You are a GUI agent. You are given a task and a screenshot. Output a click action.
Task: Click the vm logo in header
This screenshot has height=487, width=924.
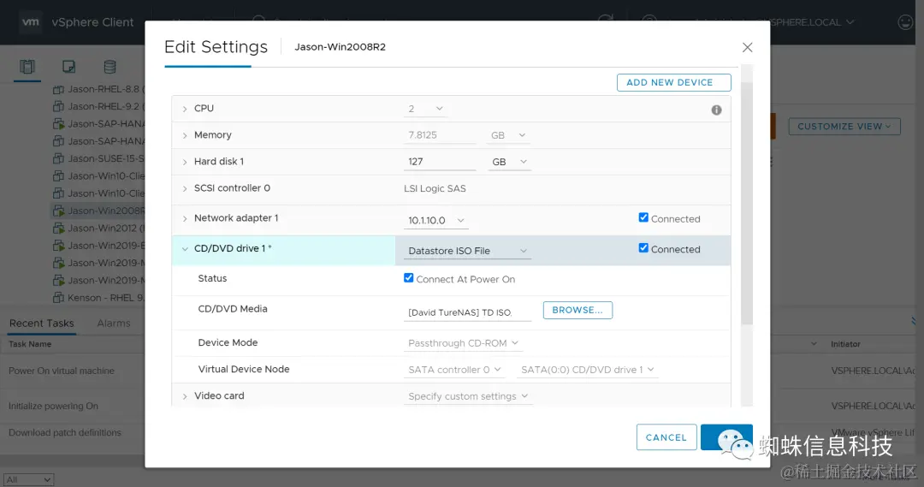(x=30, y=22)
